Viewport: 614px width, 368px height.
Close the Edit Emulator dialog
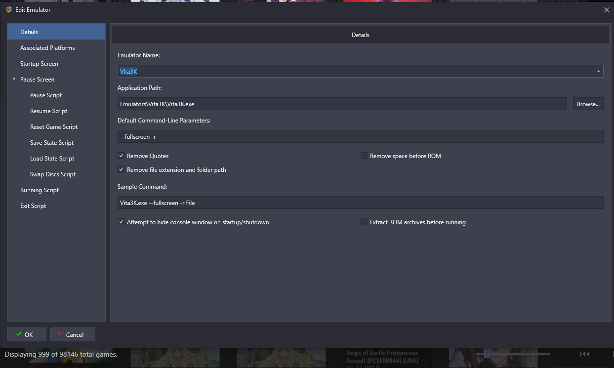click(x=607, y=9)
